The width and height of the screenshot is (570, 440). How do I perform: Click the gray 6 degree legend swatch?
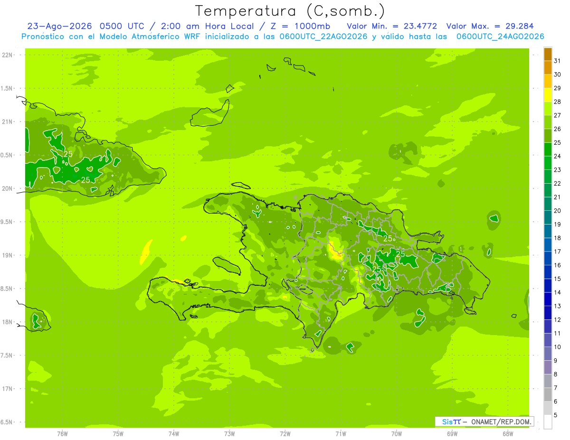click(548, 394)
